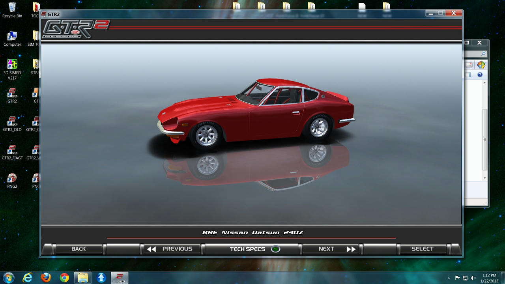Open the volume speaker tray icon

473,278
